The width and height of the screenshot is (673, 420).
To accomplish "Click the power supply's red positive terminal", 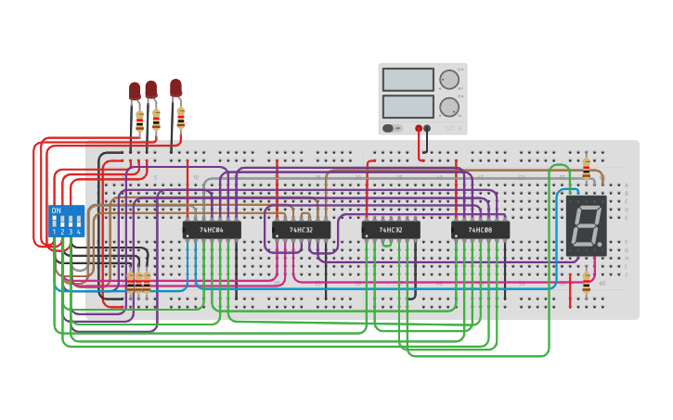I will (x=419, y=129).
